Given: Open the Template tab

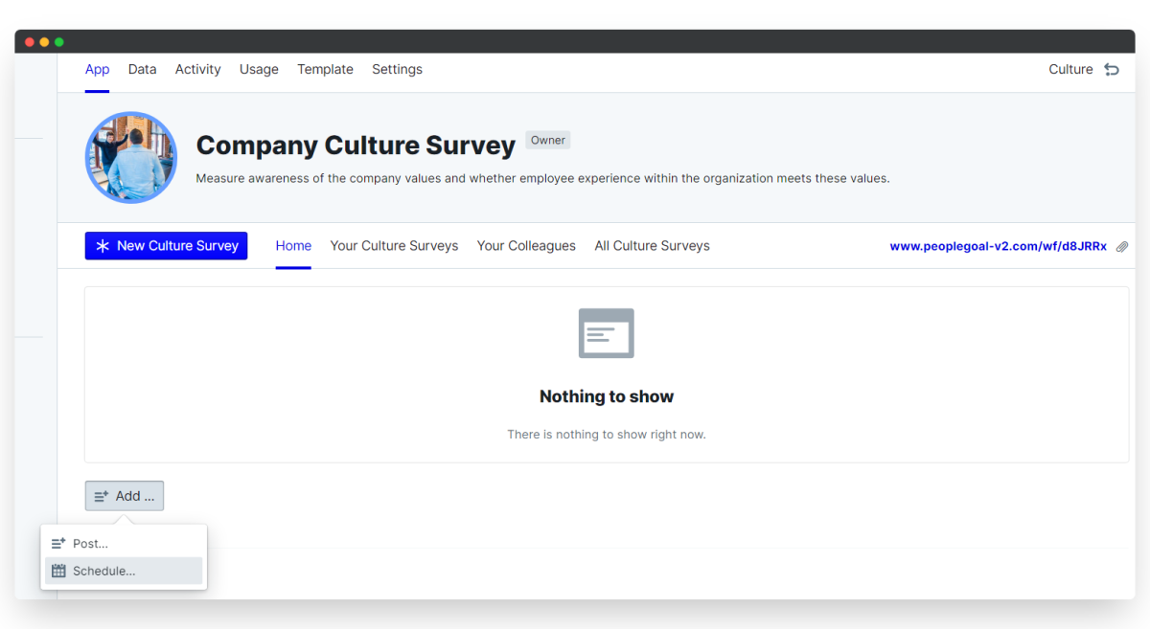Looking at the screenshot, I should point(325,70).
